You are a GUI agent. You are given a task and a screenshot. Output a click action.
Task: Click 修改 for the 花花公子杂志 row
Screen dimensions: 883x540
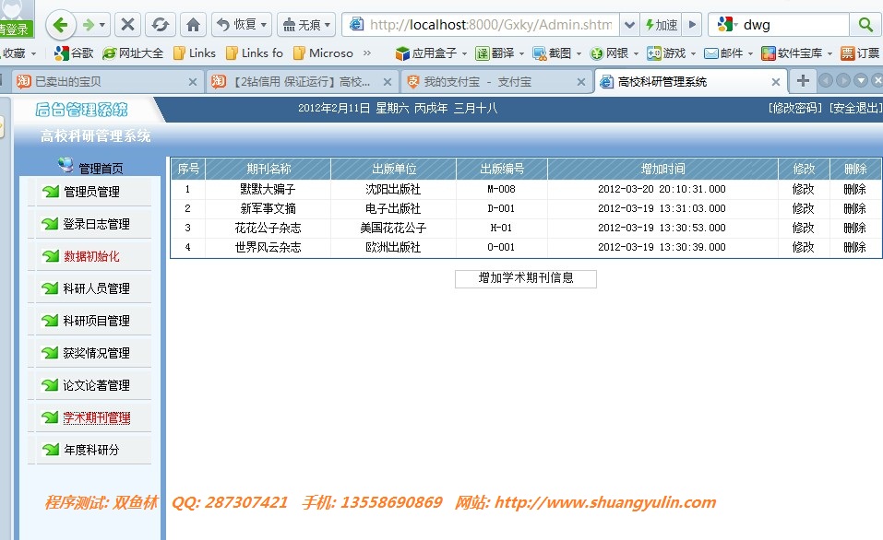[803, 228]
